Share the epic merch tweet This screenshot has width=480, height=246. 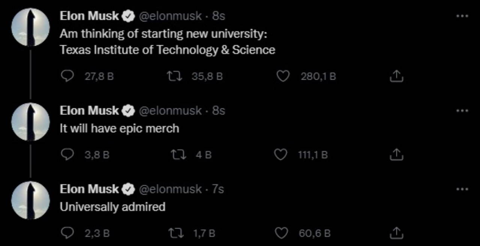(396, 155)
